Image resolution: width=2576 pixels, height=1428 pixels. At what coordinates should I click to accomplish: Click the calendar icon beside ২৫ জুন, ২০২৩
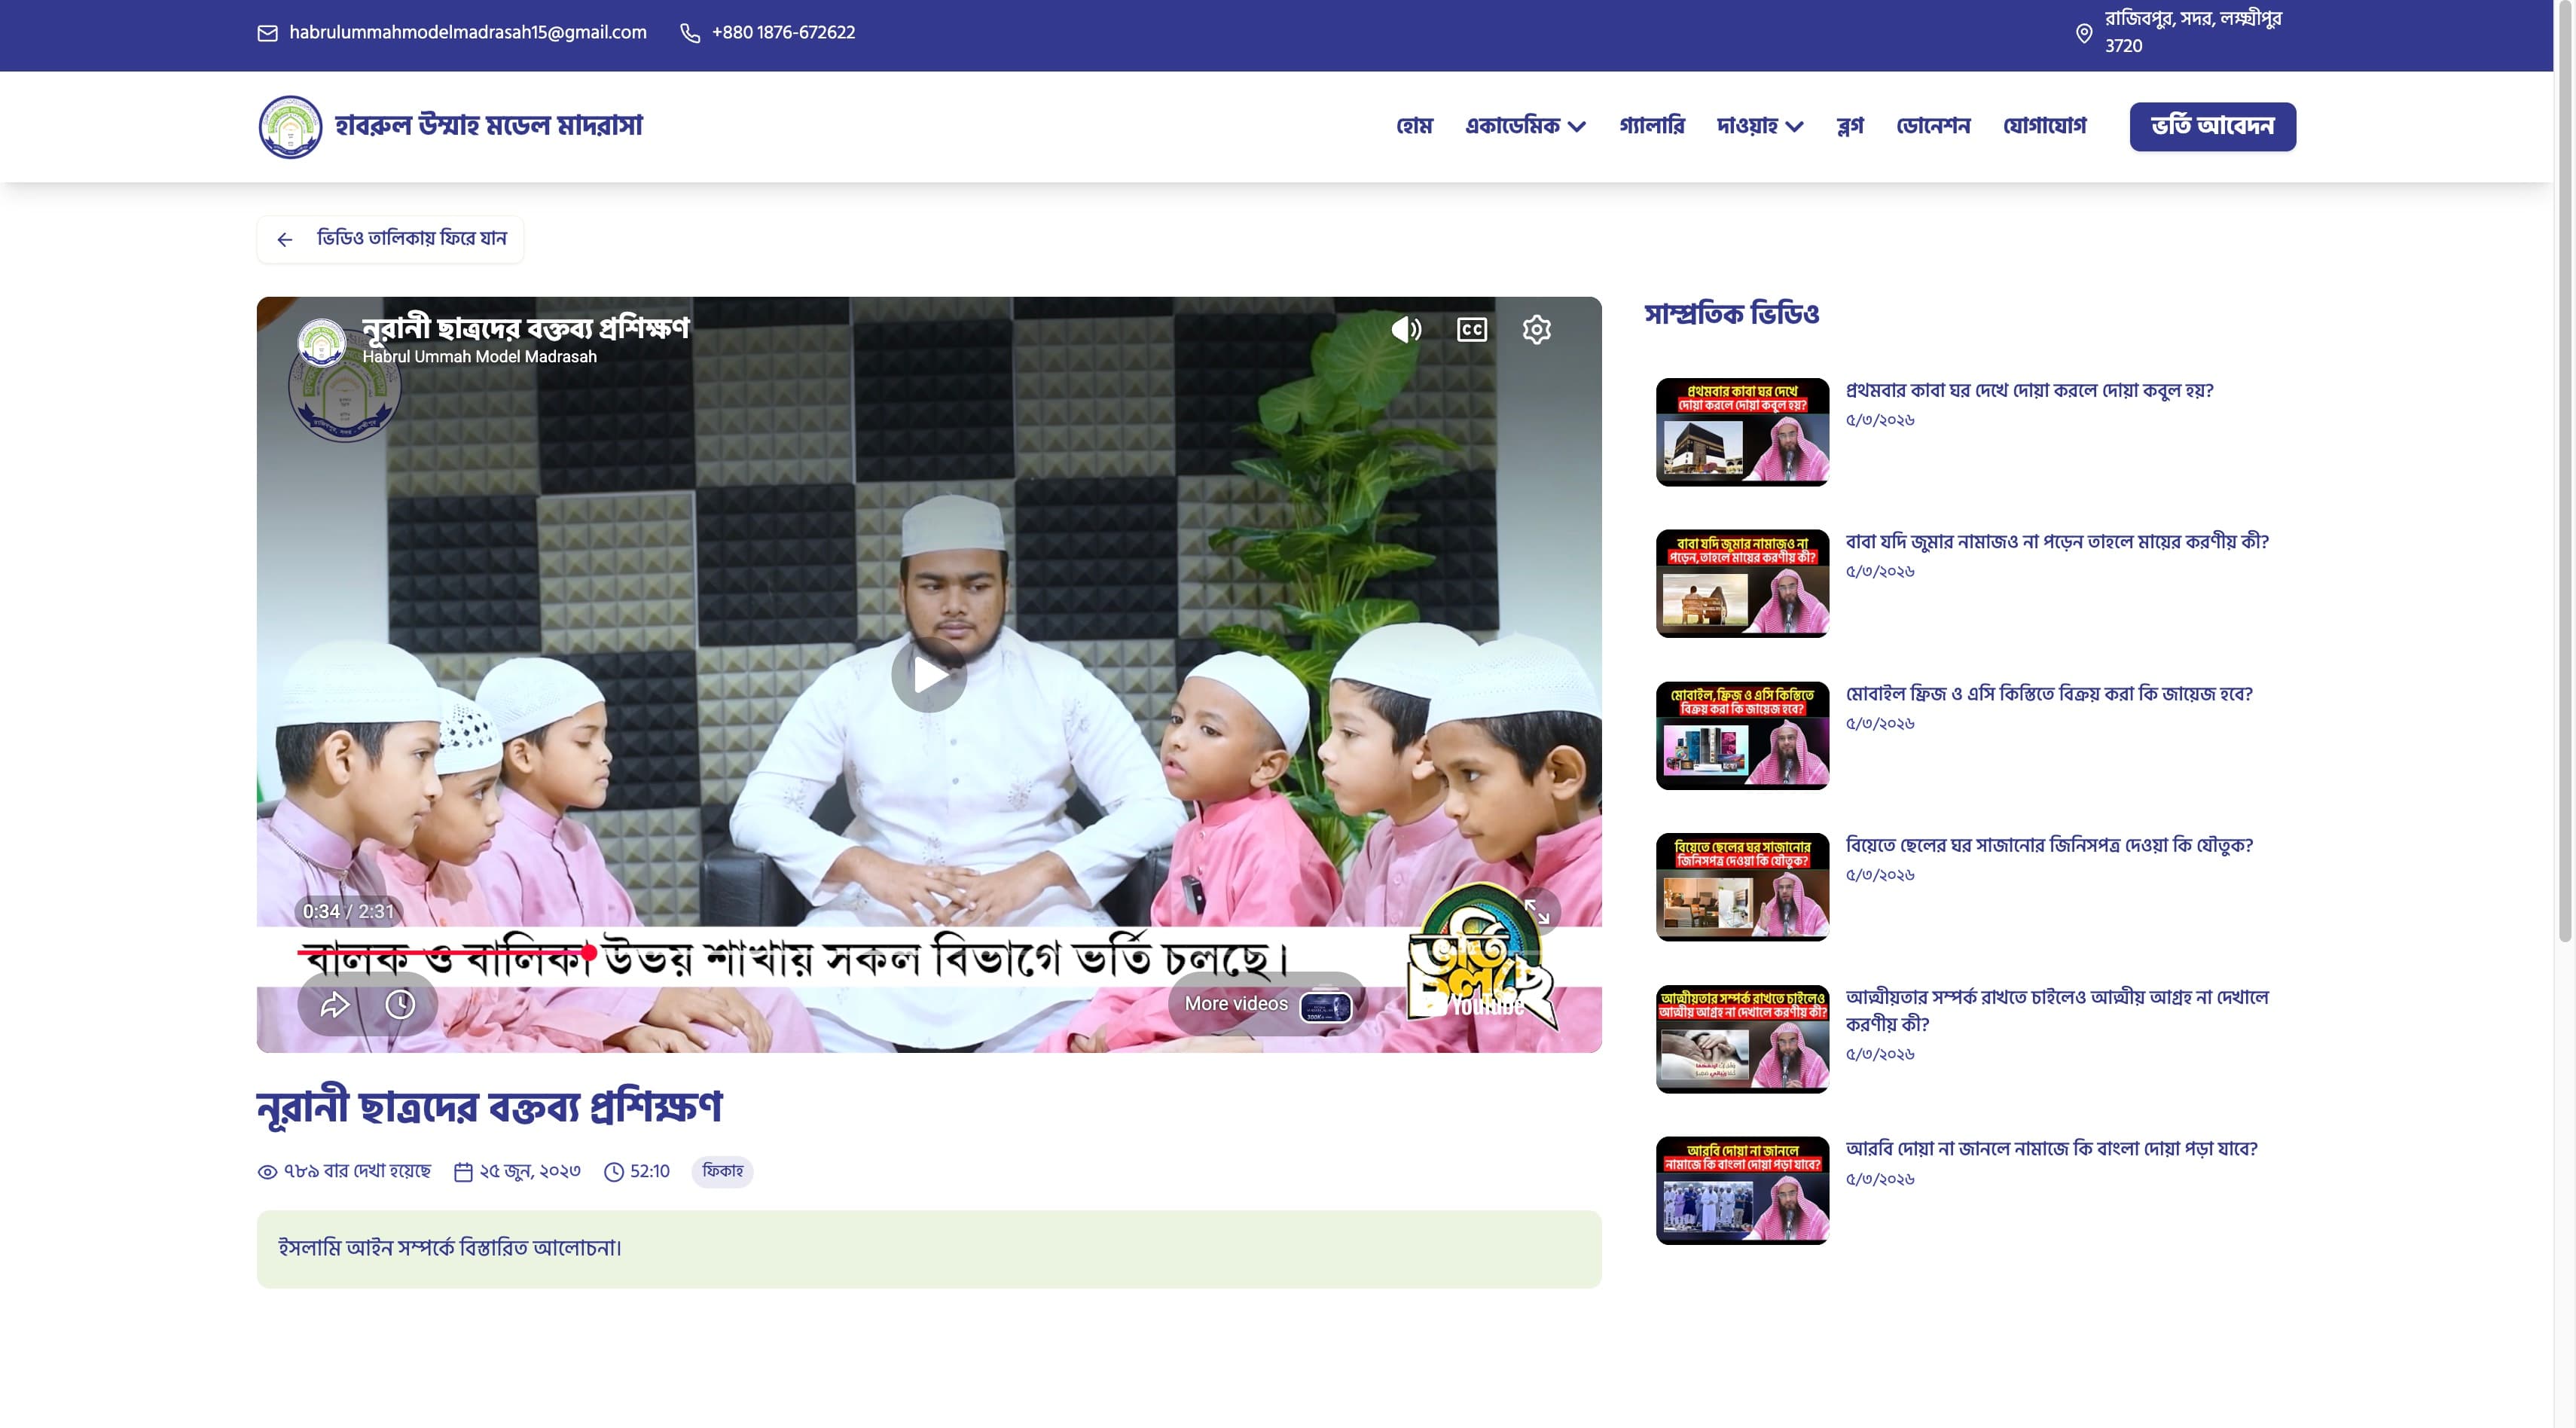(463, 1172)
